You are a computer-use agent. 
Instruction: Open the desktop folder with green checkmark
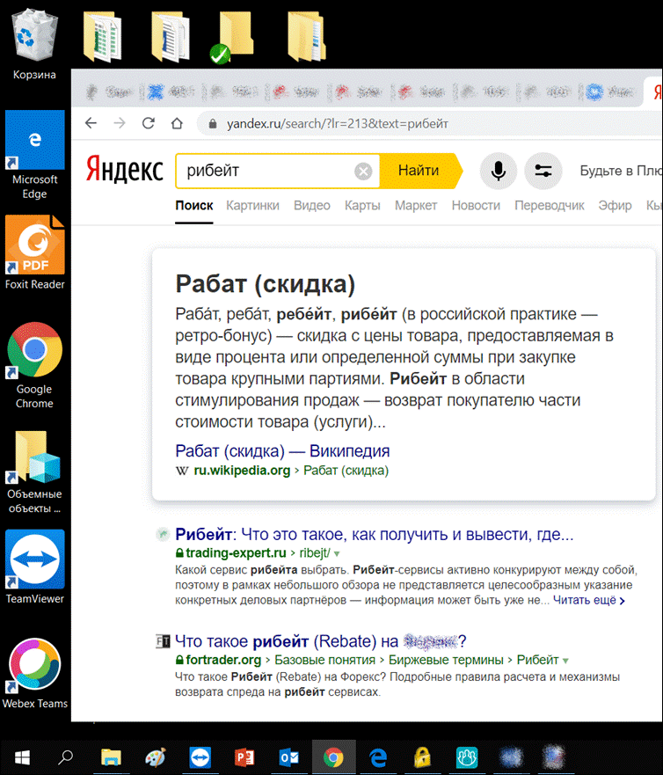pos(232,38)
